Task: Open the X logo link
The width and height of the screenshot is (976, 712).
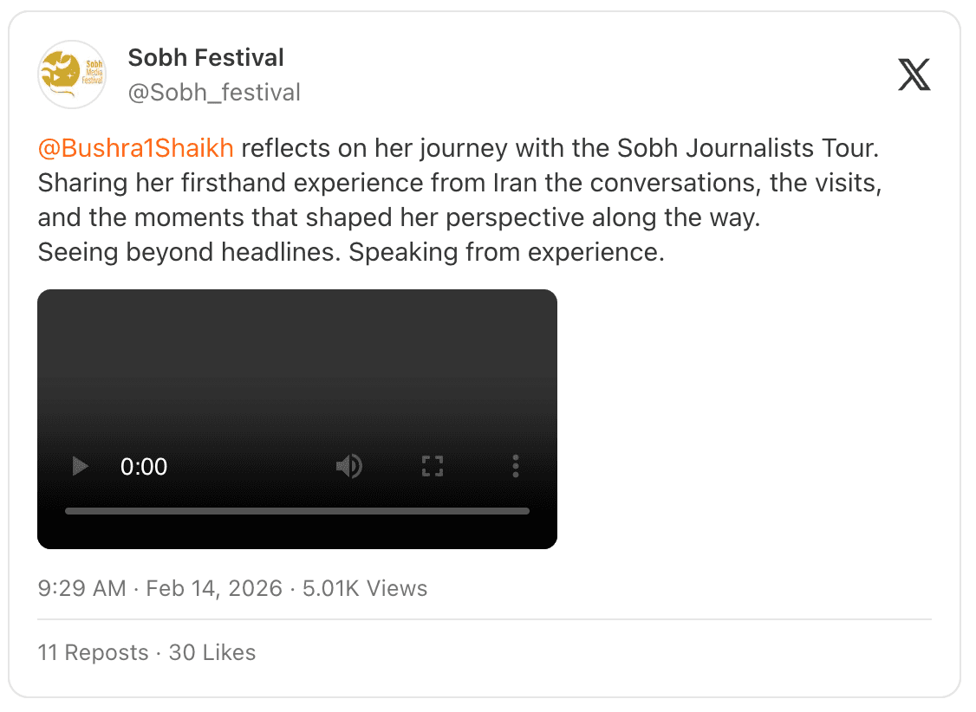Action: tap(914, 74)
